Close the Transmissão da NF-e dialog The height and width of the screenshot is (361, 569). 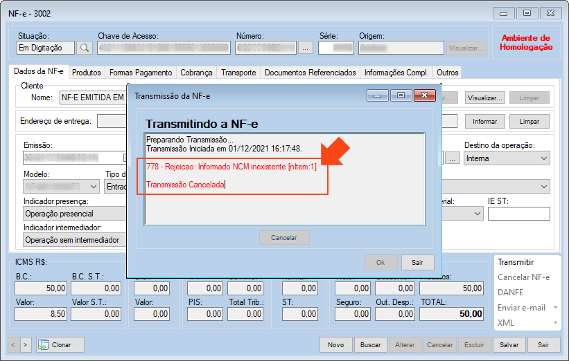(423, 95)
